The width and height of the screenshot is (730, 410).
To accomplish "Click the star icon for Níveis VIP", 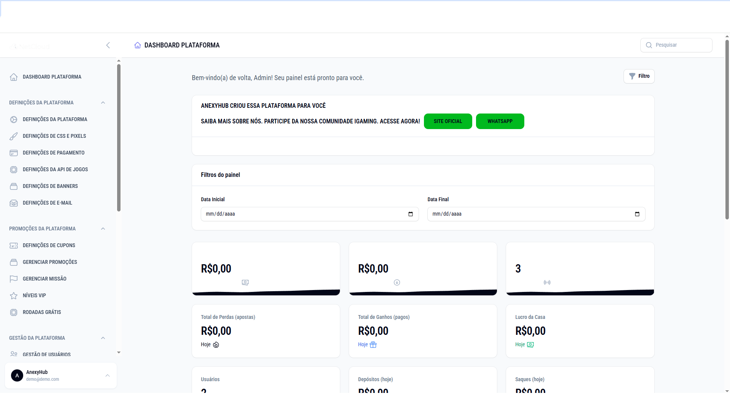I will pyautogui.click(x=14, y=296).
